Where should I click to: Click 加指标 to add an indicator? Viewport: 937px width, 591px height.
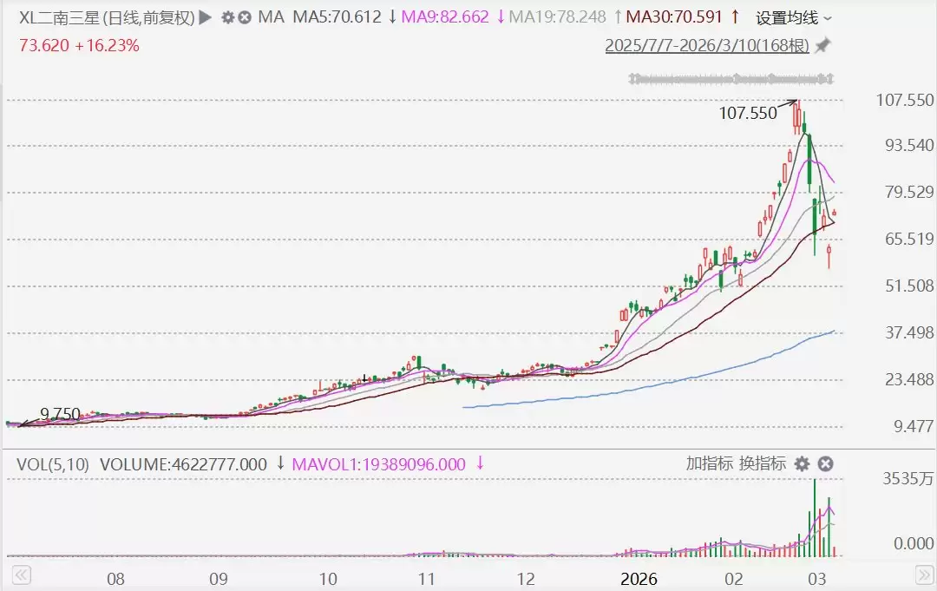click(709, 464)
